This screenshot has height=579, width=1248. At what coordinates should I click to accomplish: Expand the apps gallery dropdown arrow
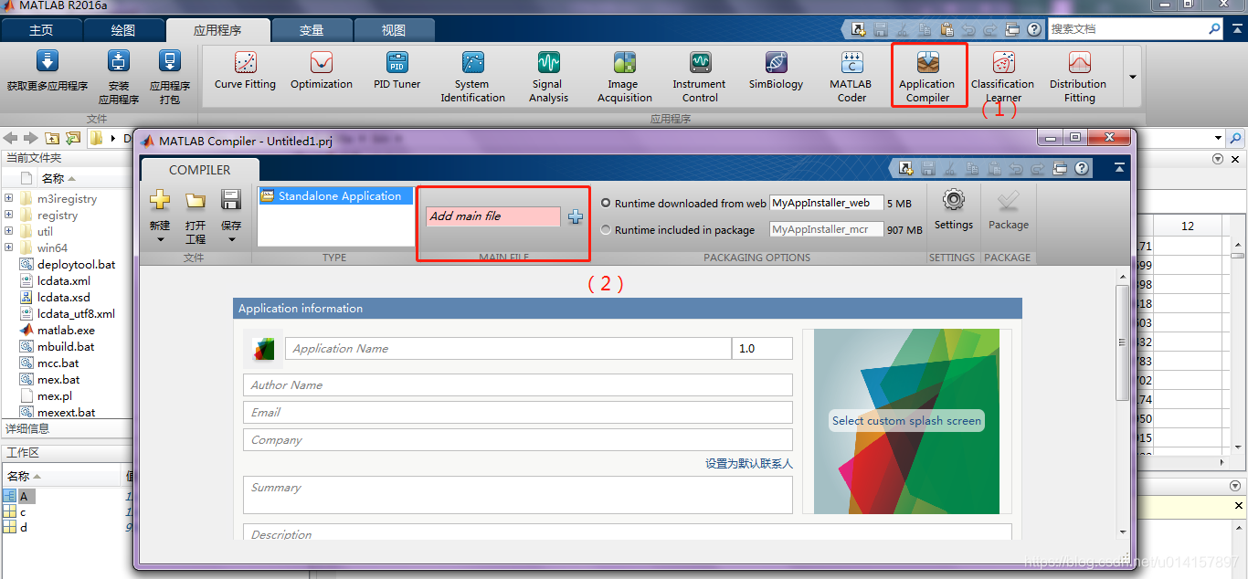tap(1133, 77)
